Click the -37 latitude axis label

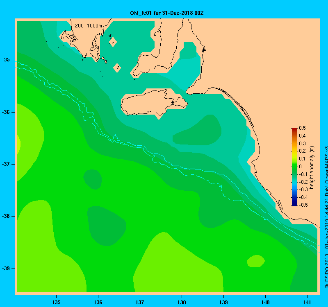click(x=6, y=164)
